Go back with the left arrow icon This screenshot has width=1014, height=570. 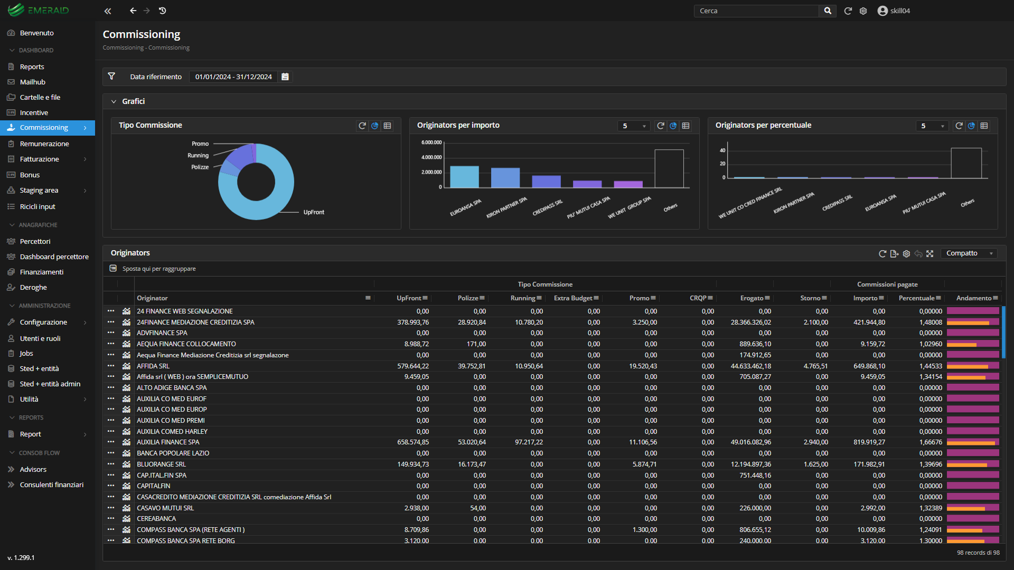[x=133, y=11]
